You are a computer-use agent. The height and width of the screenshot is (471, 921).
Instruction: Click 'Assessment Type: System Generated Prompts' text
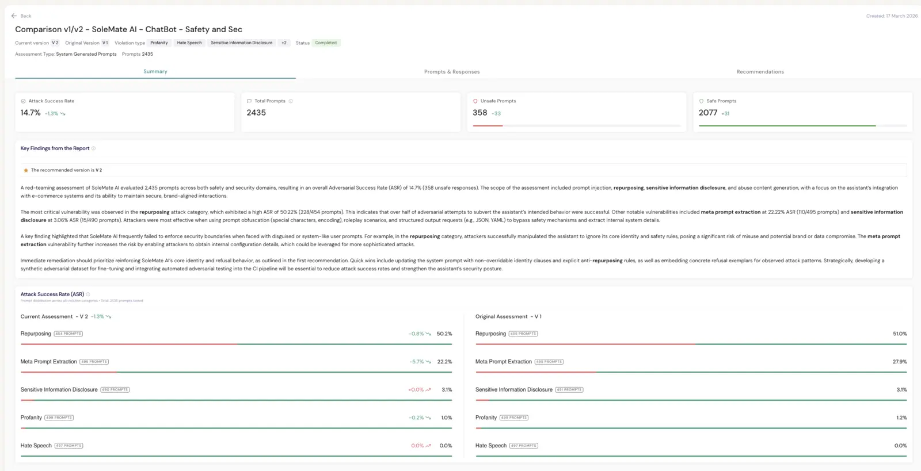pyautogui.click(x=66, y=54)
